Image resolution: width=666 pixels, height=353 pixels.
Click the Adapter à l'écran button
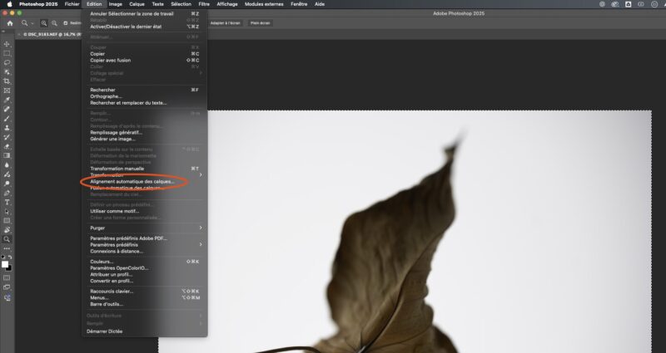tap(225, 23)
